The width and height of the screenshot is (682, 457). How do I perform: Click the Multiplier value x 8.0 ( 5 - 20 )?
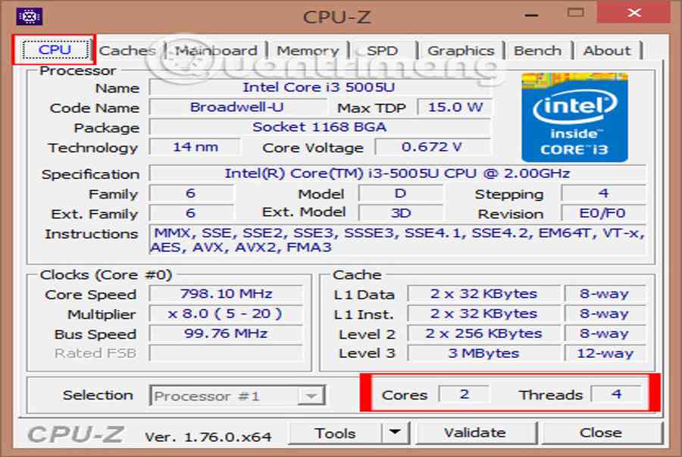[226, 314]
